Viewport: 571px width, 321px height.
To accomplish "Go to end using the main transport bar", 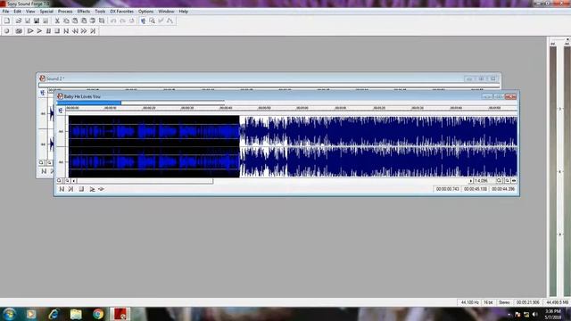I will 93,31.
